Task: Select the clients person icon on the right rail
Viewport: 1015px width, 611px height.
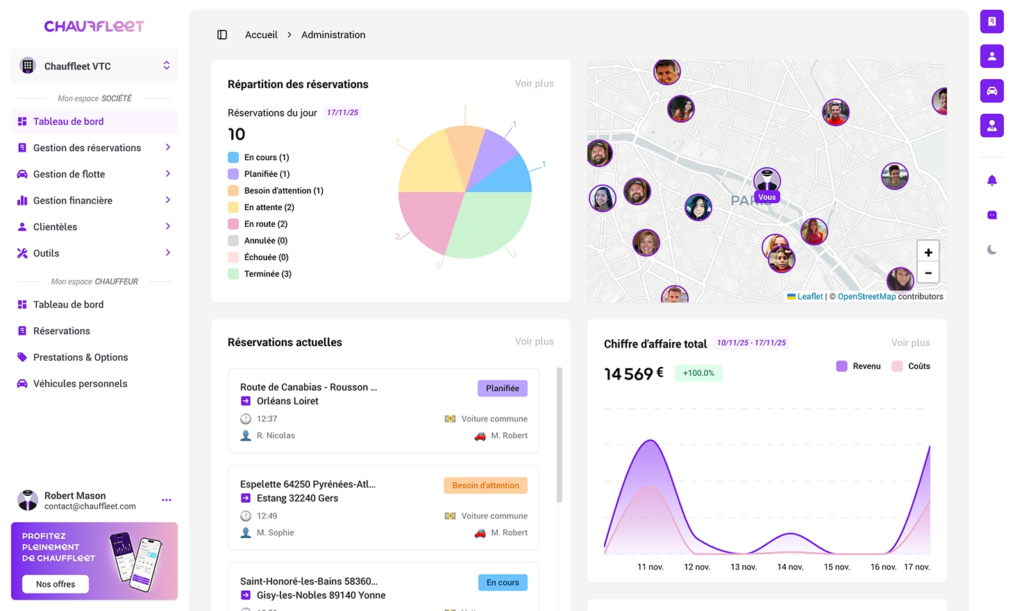Action: click(992, 56)
